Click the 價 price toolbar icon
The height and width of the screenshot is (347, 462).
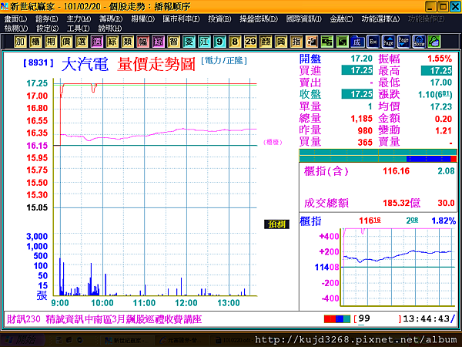coord(66,42)
